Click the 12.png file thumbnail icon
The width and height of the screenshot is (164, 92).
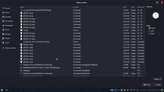[x=21, y=30]
